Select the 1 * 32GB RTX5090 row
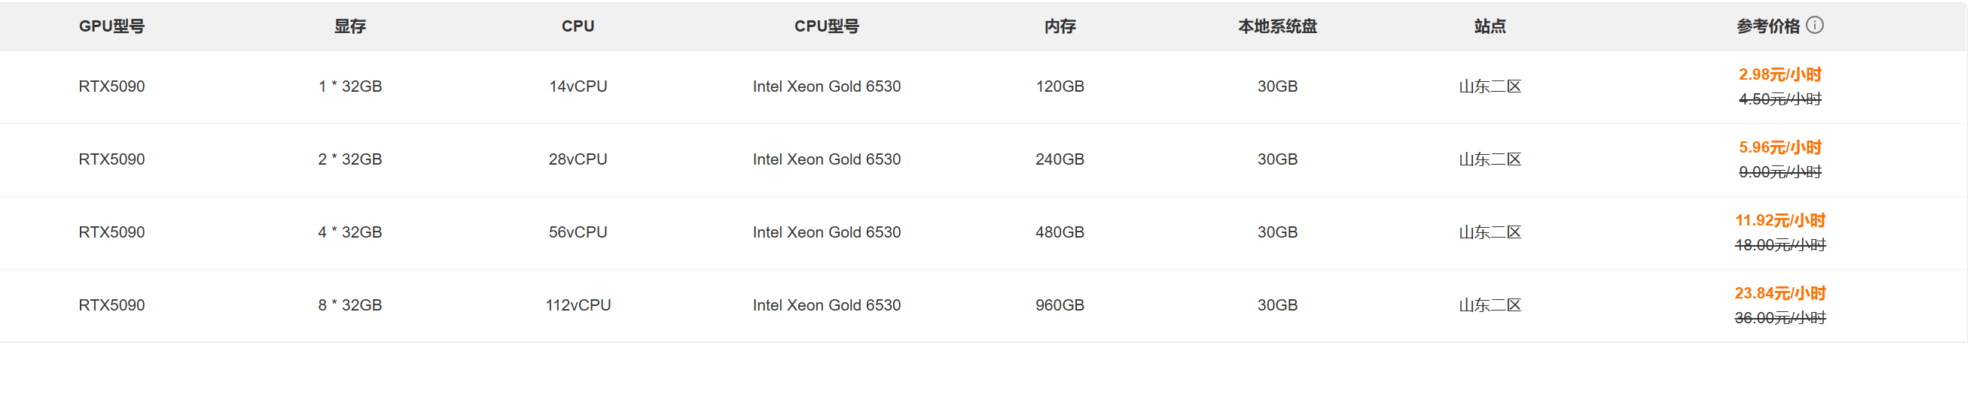Viewport: 1970px width, 406px height. point(983,87)
